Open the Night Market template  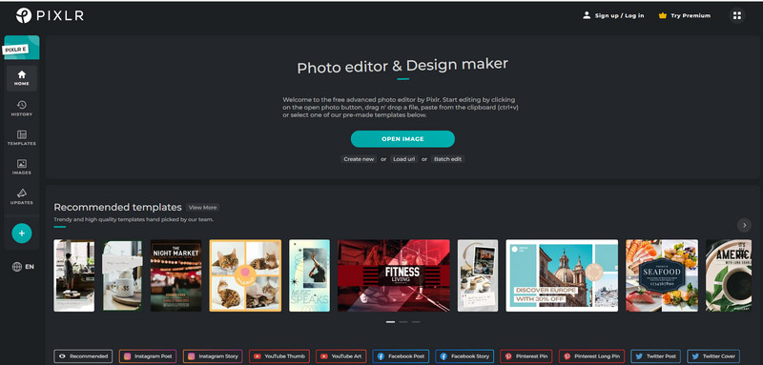click(x=175, y=275)
